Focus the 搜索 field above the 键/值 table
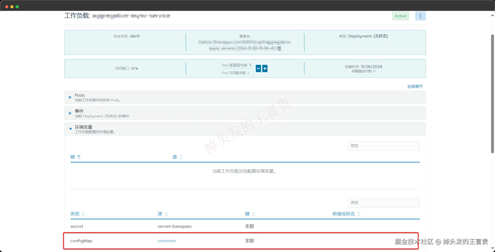 (x=384, y=146)
